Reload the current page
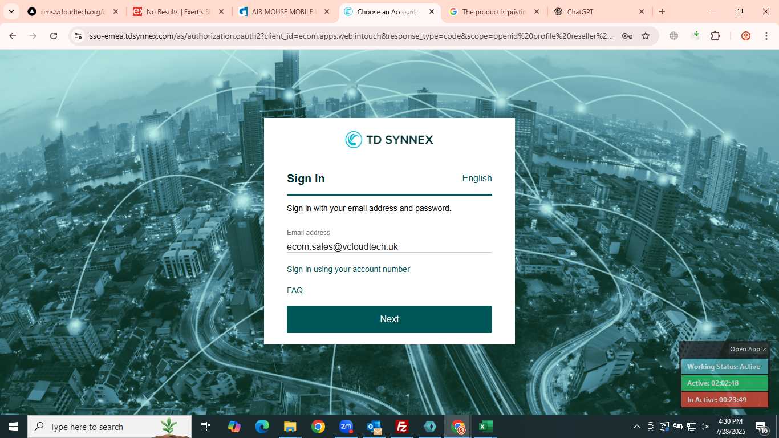 tap(54, 36)
